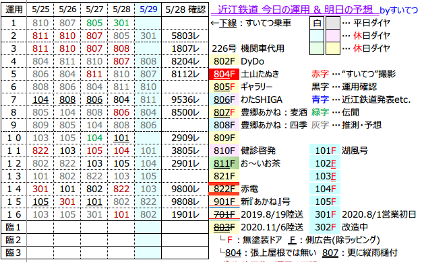Click the 赤字 legend label
The width and height of the screenshot is (424, 262).
point(320,74)
